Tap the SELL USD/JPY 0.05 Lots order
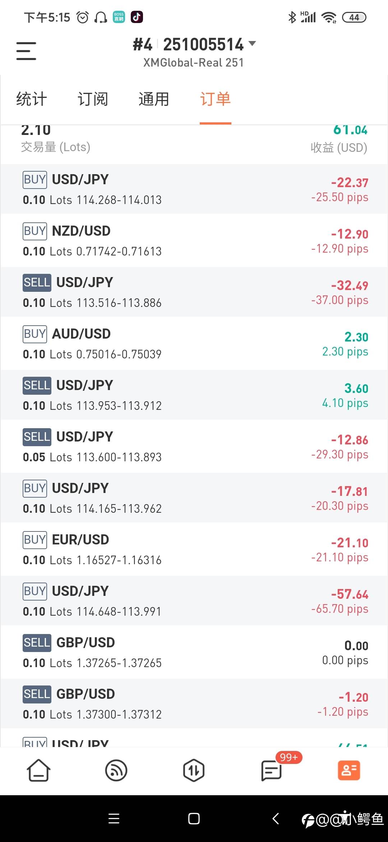Screen dimensions: 388x842 tap(194, 446)
